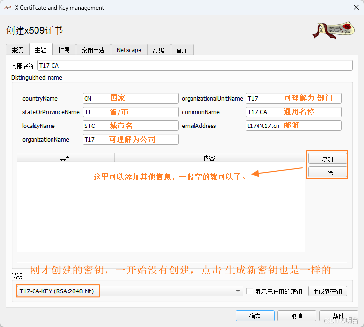Viewport: 364px width, 327px height.
Task: Click the organizationalUnitName input field
Action: click(294, 98)
